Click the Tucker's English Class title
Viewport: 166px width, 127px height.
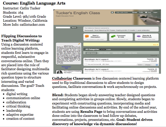(78, 13)
